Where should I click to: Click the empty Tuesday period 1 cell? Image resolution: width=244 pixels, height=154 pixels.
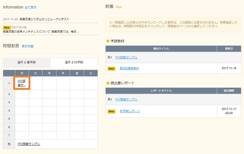coord(36,83)
